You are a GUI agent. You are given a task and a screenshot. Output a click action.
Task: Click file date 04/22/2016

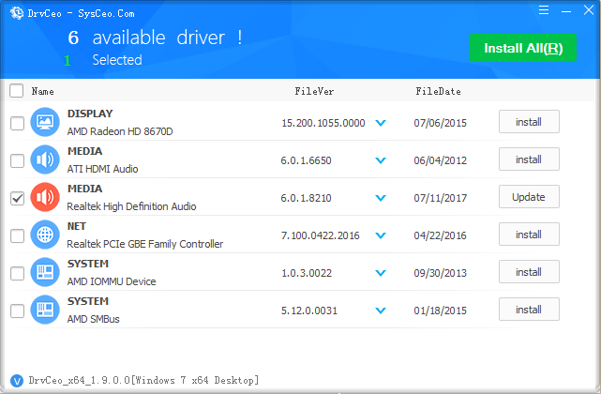(440, 235)
